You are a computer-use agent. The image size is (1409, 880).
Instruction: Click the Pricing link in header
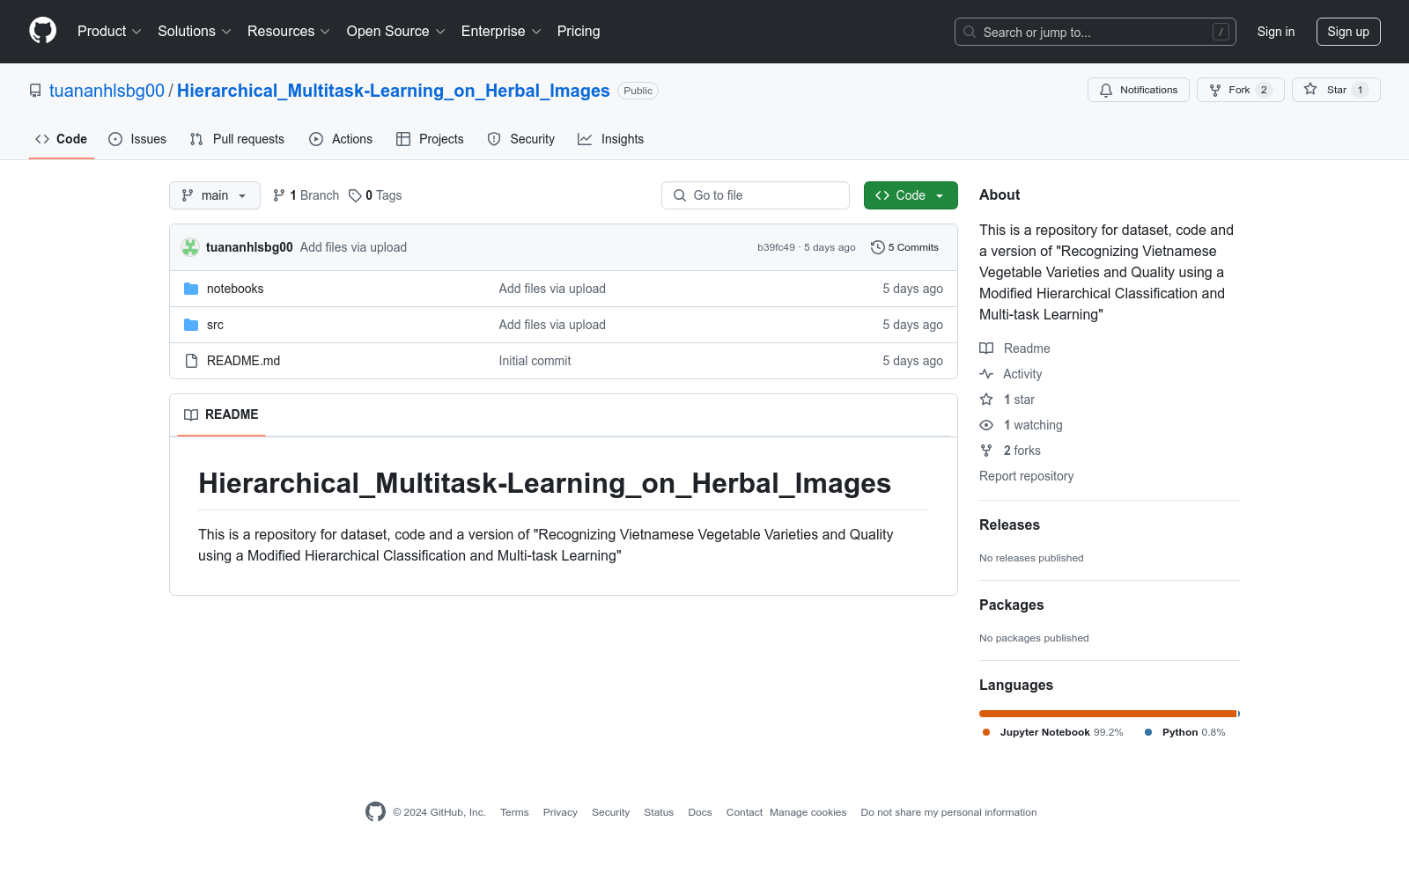[x=579, y=32]
